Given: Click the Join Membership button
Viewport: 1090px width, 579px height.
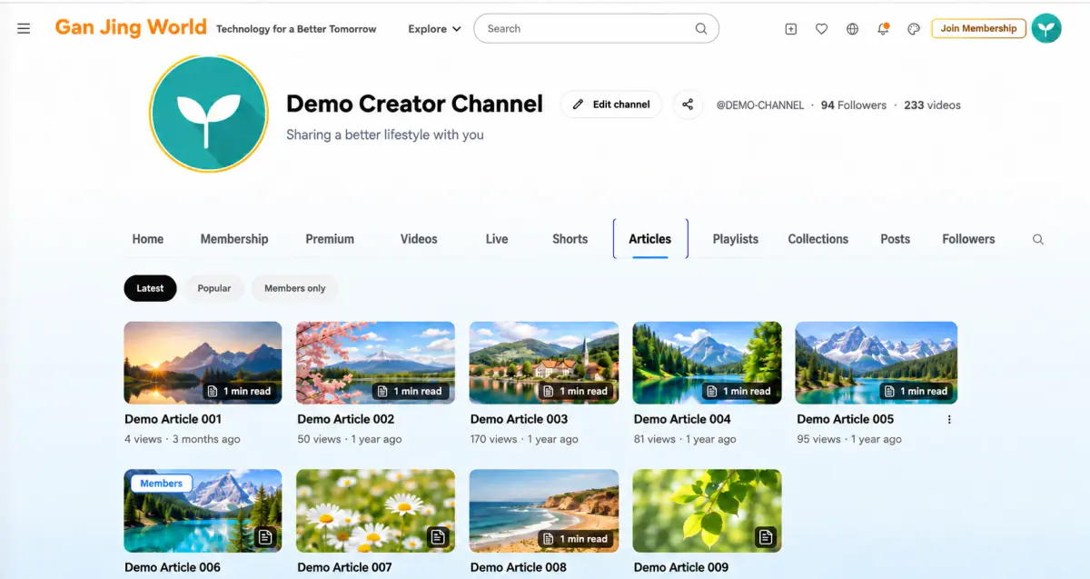Looking at the screenshot, I should tap(978, 28).
